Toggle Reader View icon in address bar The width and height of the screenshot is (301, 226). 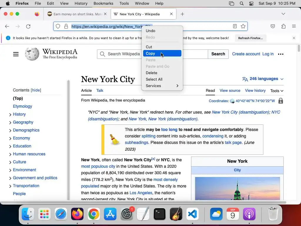[235, 26]
